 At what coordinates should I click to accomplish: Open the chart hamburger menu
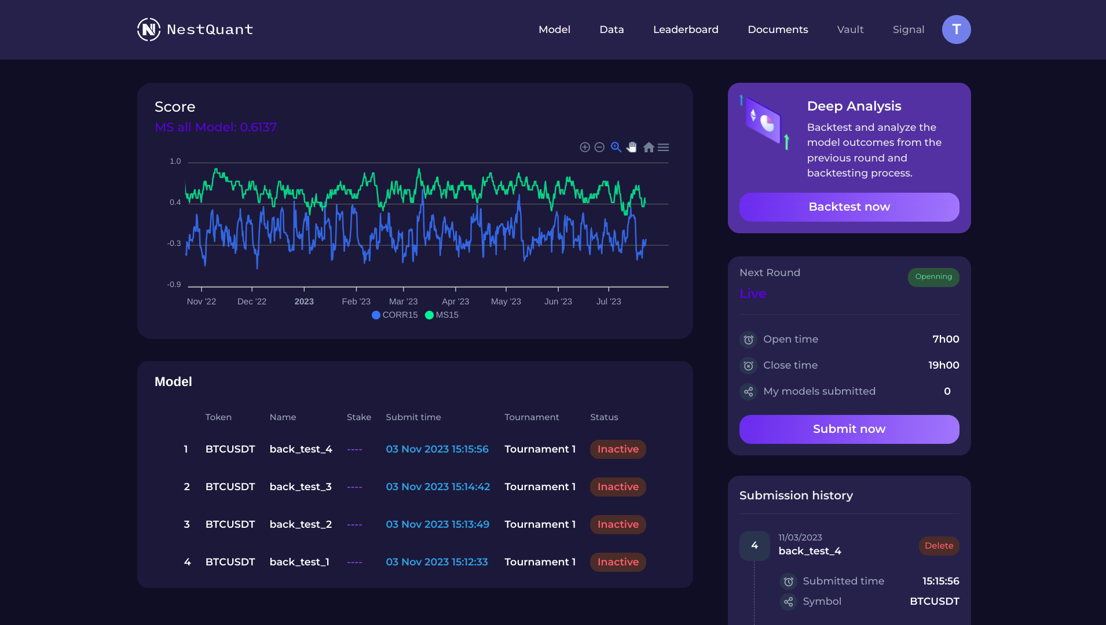(664, 148)
